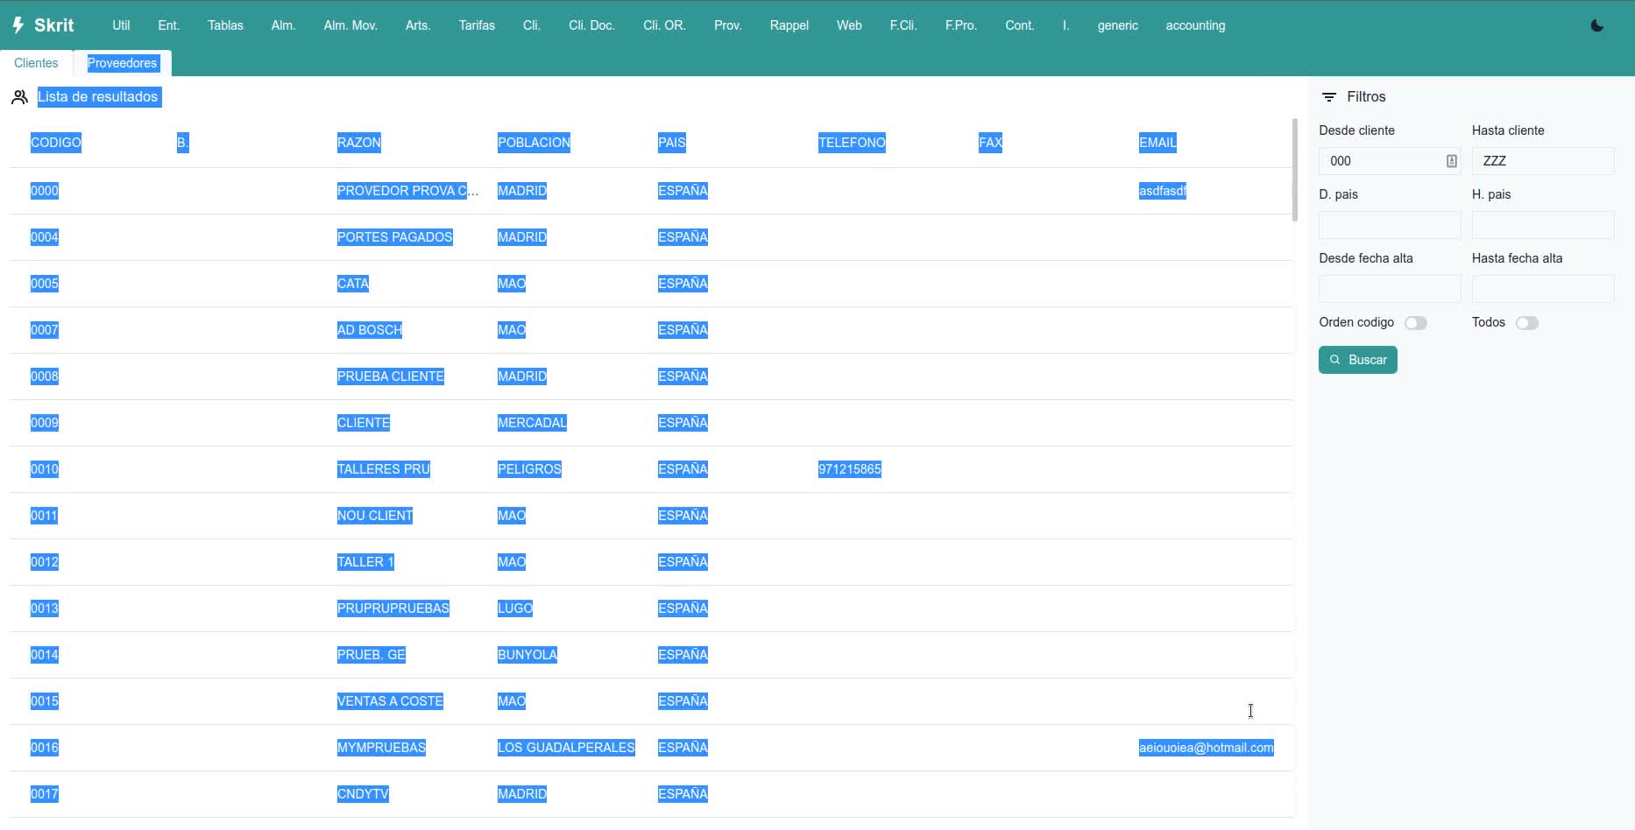Open the Cont. menu

(x=1019, y=25)
